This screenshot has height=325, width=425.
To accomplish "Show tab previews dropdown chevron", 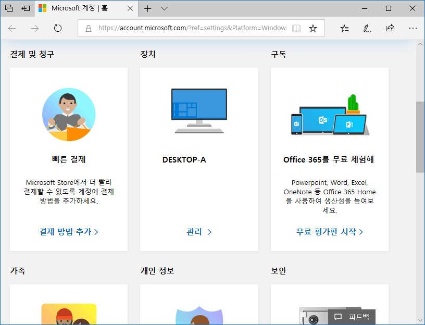I will (164, 9).
